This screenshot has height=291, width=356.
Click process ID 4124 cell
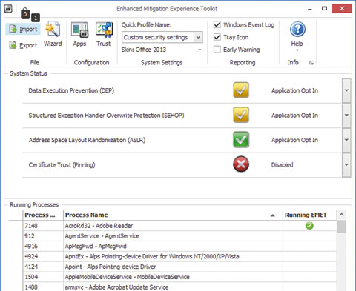coord(43,267)
